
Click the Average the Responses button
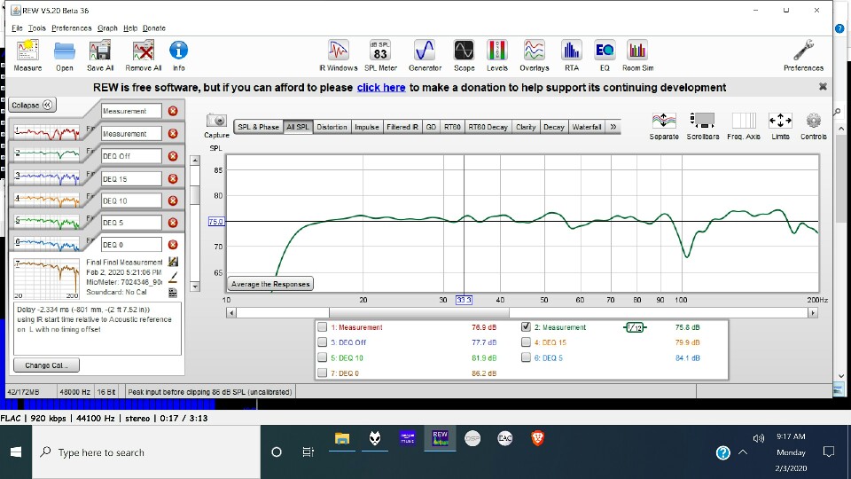point(270,284)
